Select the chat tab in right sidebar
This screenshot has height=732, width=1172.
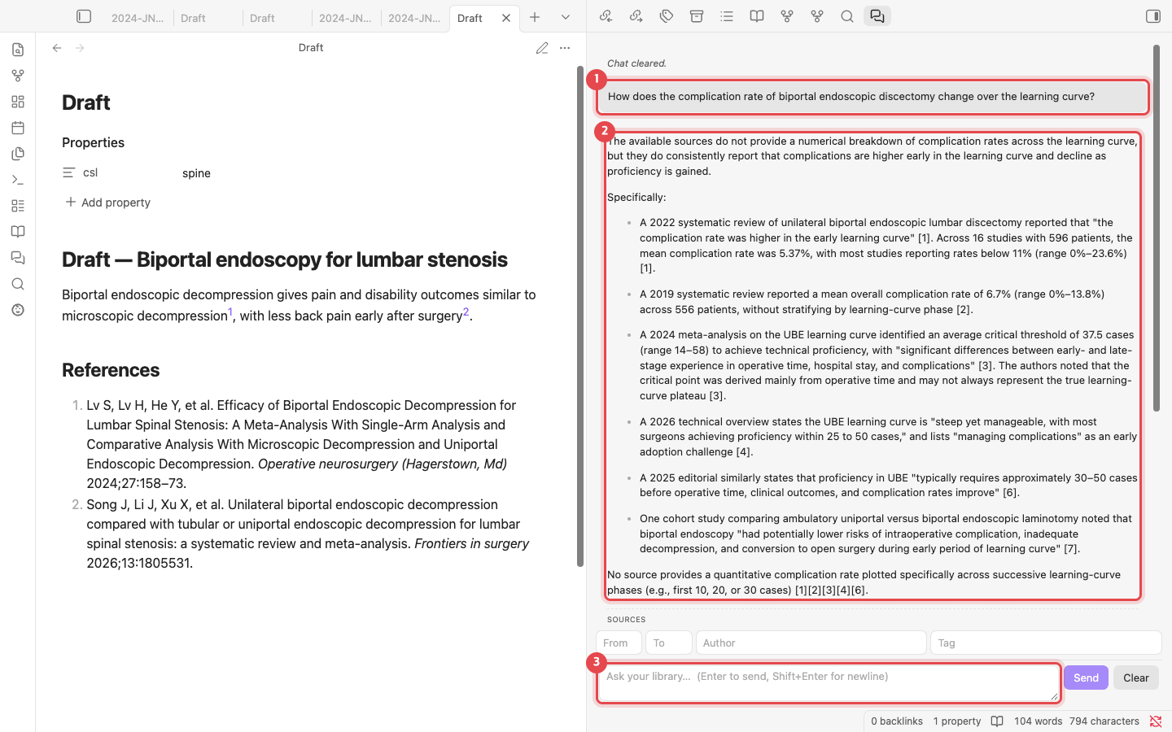click(x=877, y=16)
